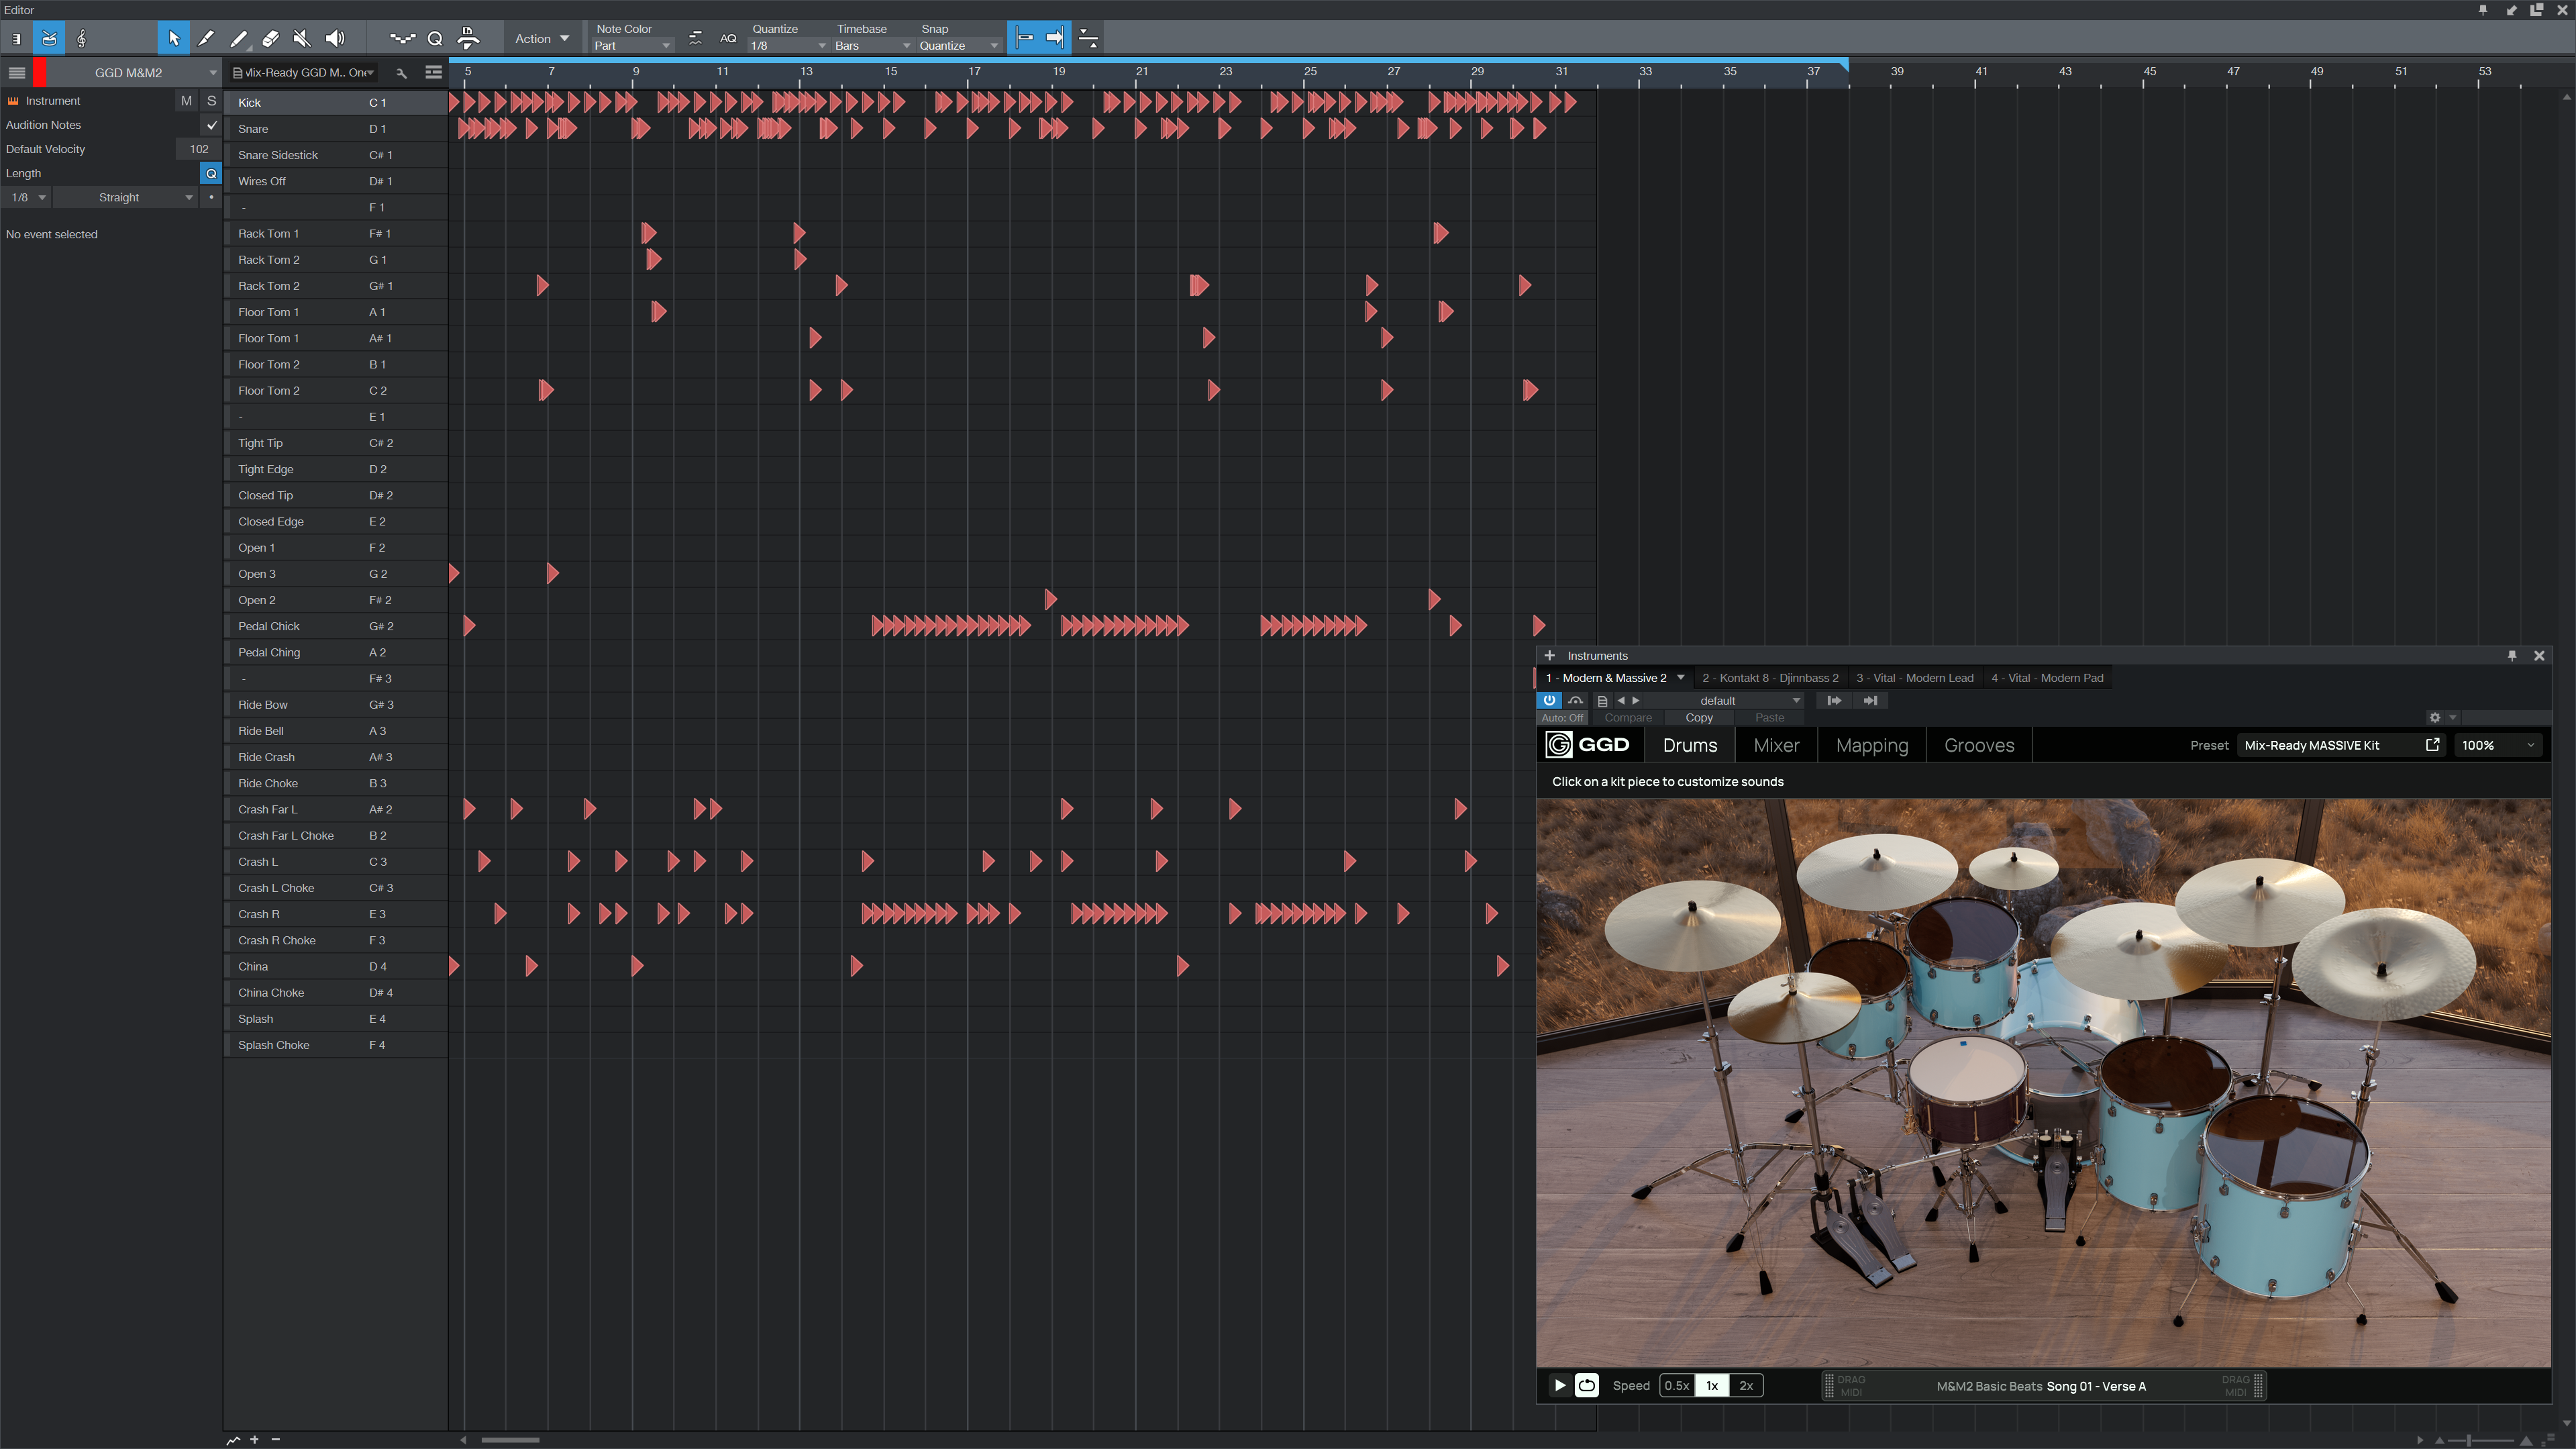
Task: Play the groove preview
Action: click(1559, 1386)
